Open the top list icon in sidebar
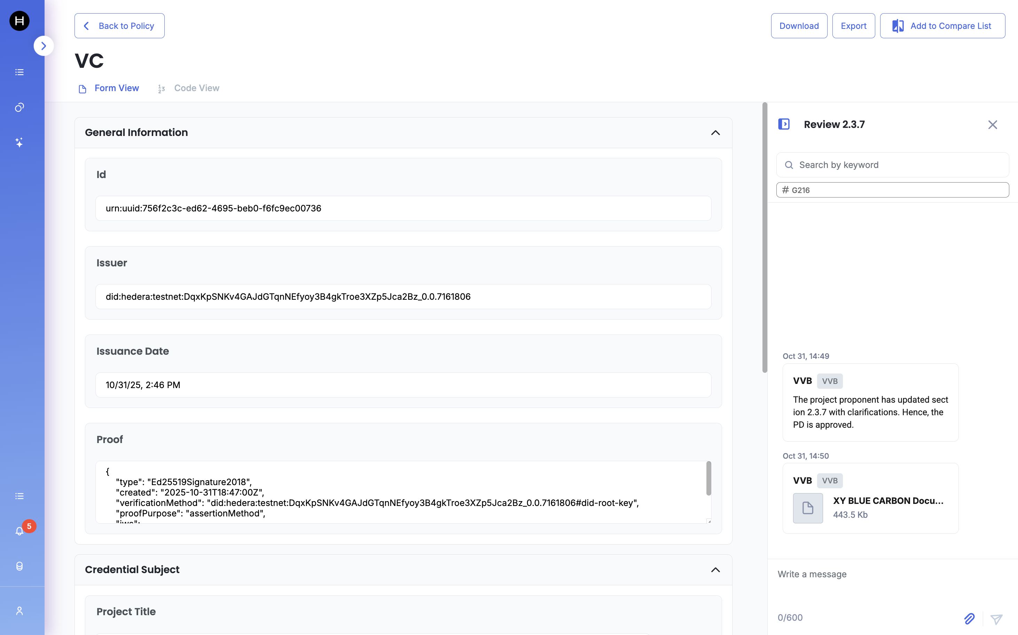 point(19,72)
